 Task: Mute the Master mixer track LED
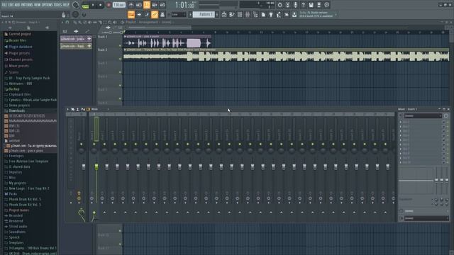point(82,144)
